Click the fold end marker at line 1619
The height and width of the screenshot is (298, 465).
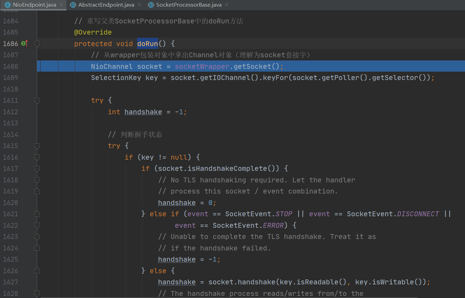[x=37, y=191]
